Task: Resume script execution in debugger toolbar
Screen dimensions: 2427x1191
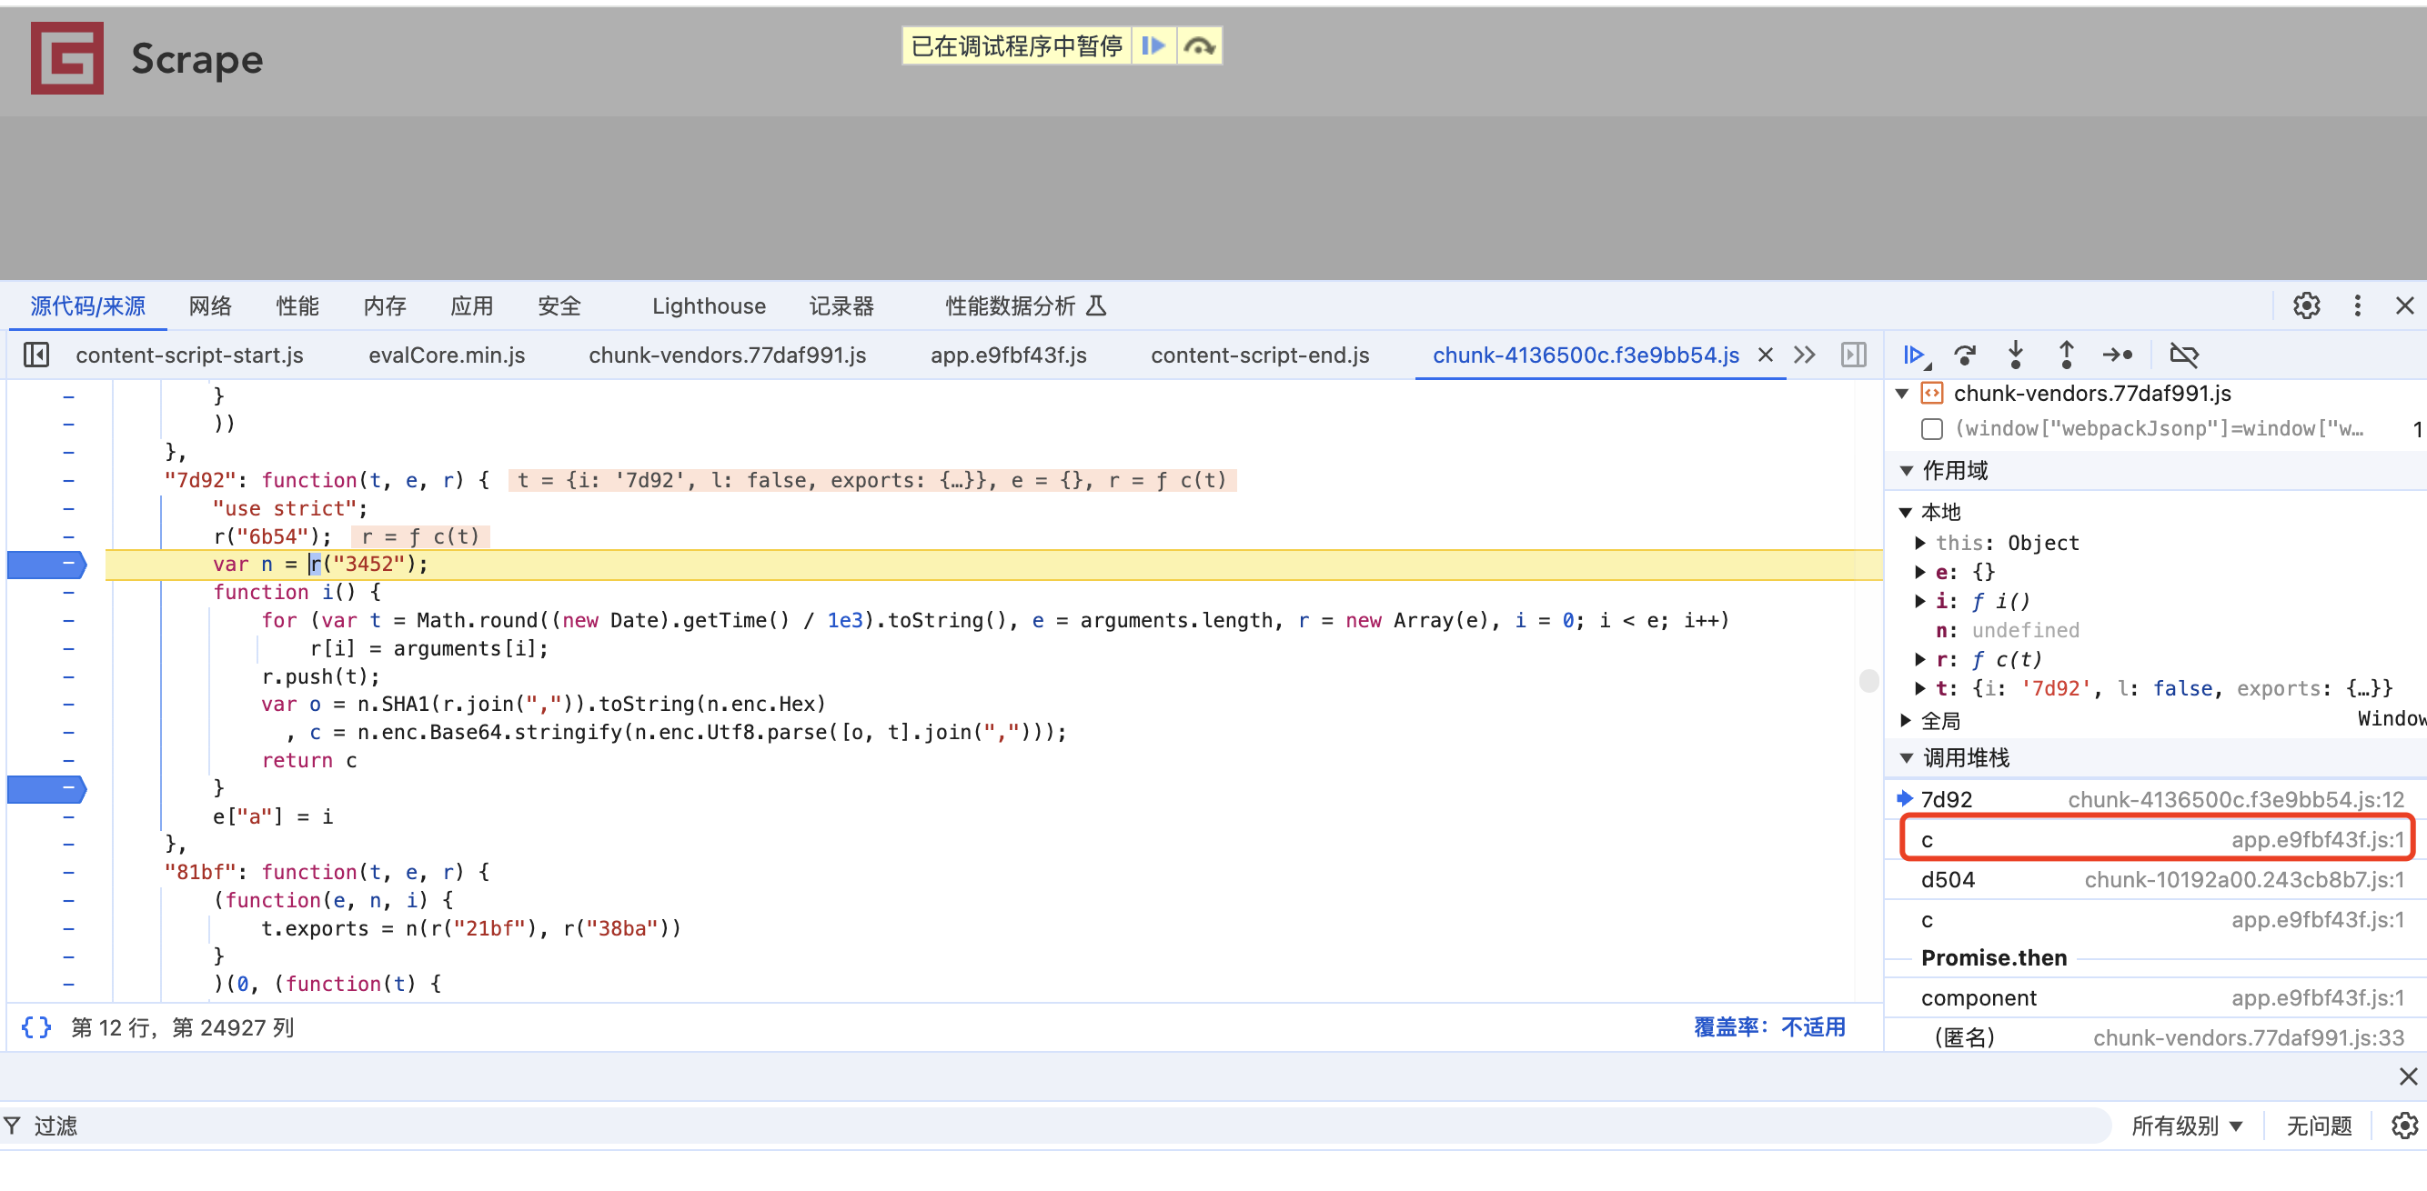Action: click(1915, 355)
